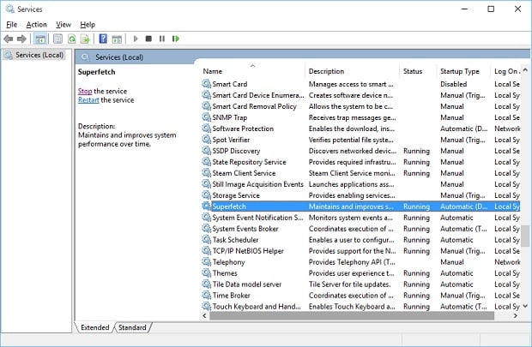Open Properties toolbar icon
The width and height of the screenshot is (532, 347).
click(57, 39)
